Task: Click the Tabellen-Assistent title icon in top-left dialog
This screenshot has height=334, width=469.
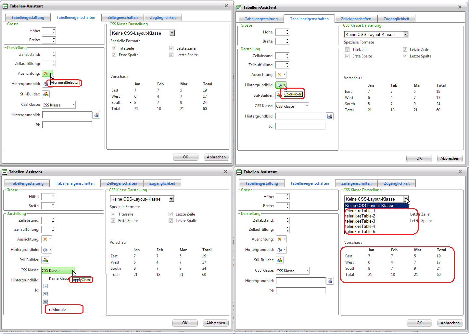Action: tap(5, 6)
